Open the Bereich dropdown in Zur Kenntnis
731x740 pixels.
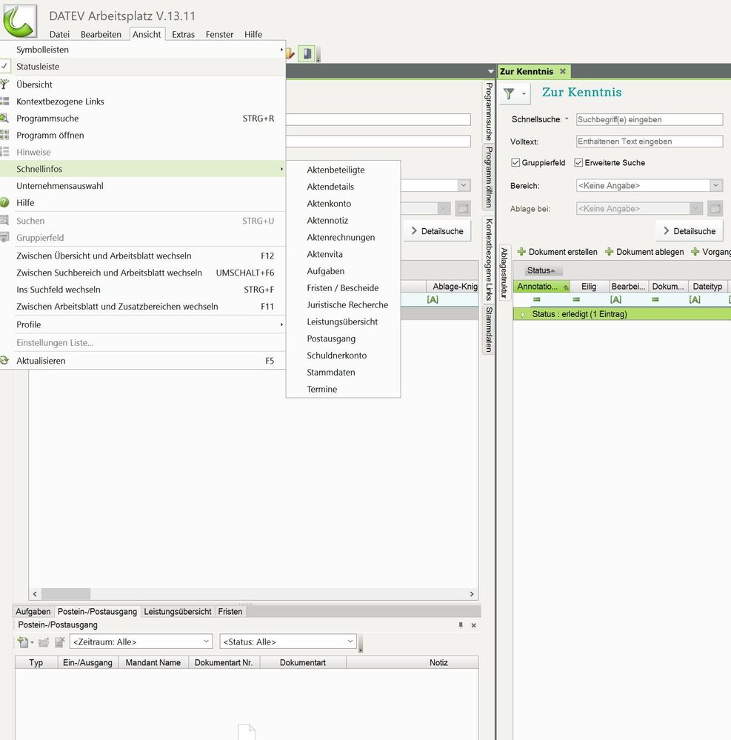(716, 185)
